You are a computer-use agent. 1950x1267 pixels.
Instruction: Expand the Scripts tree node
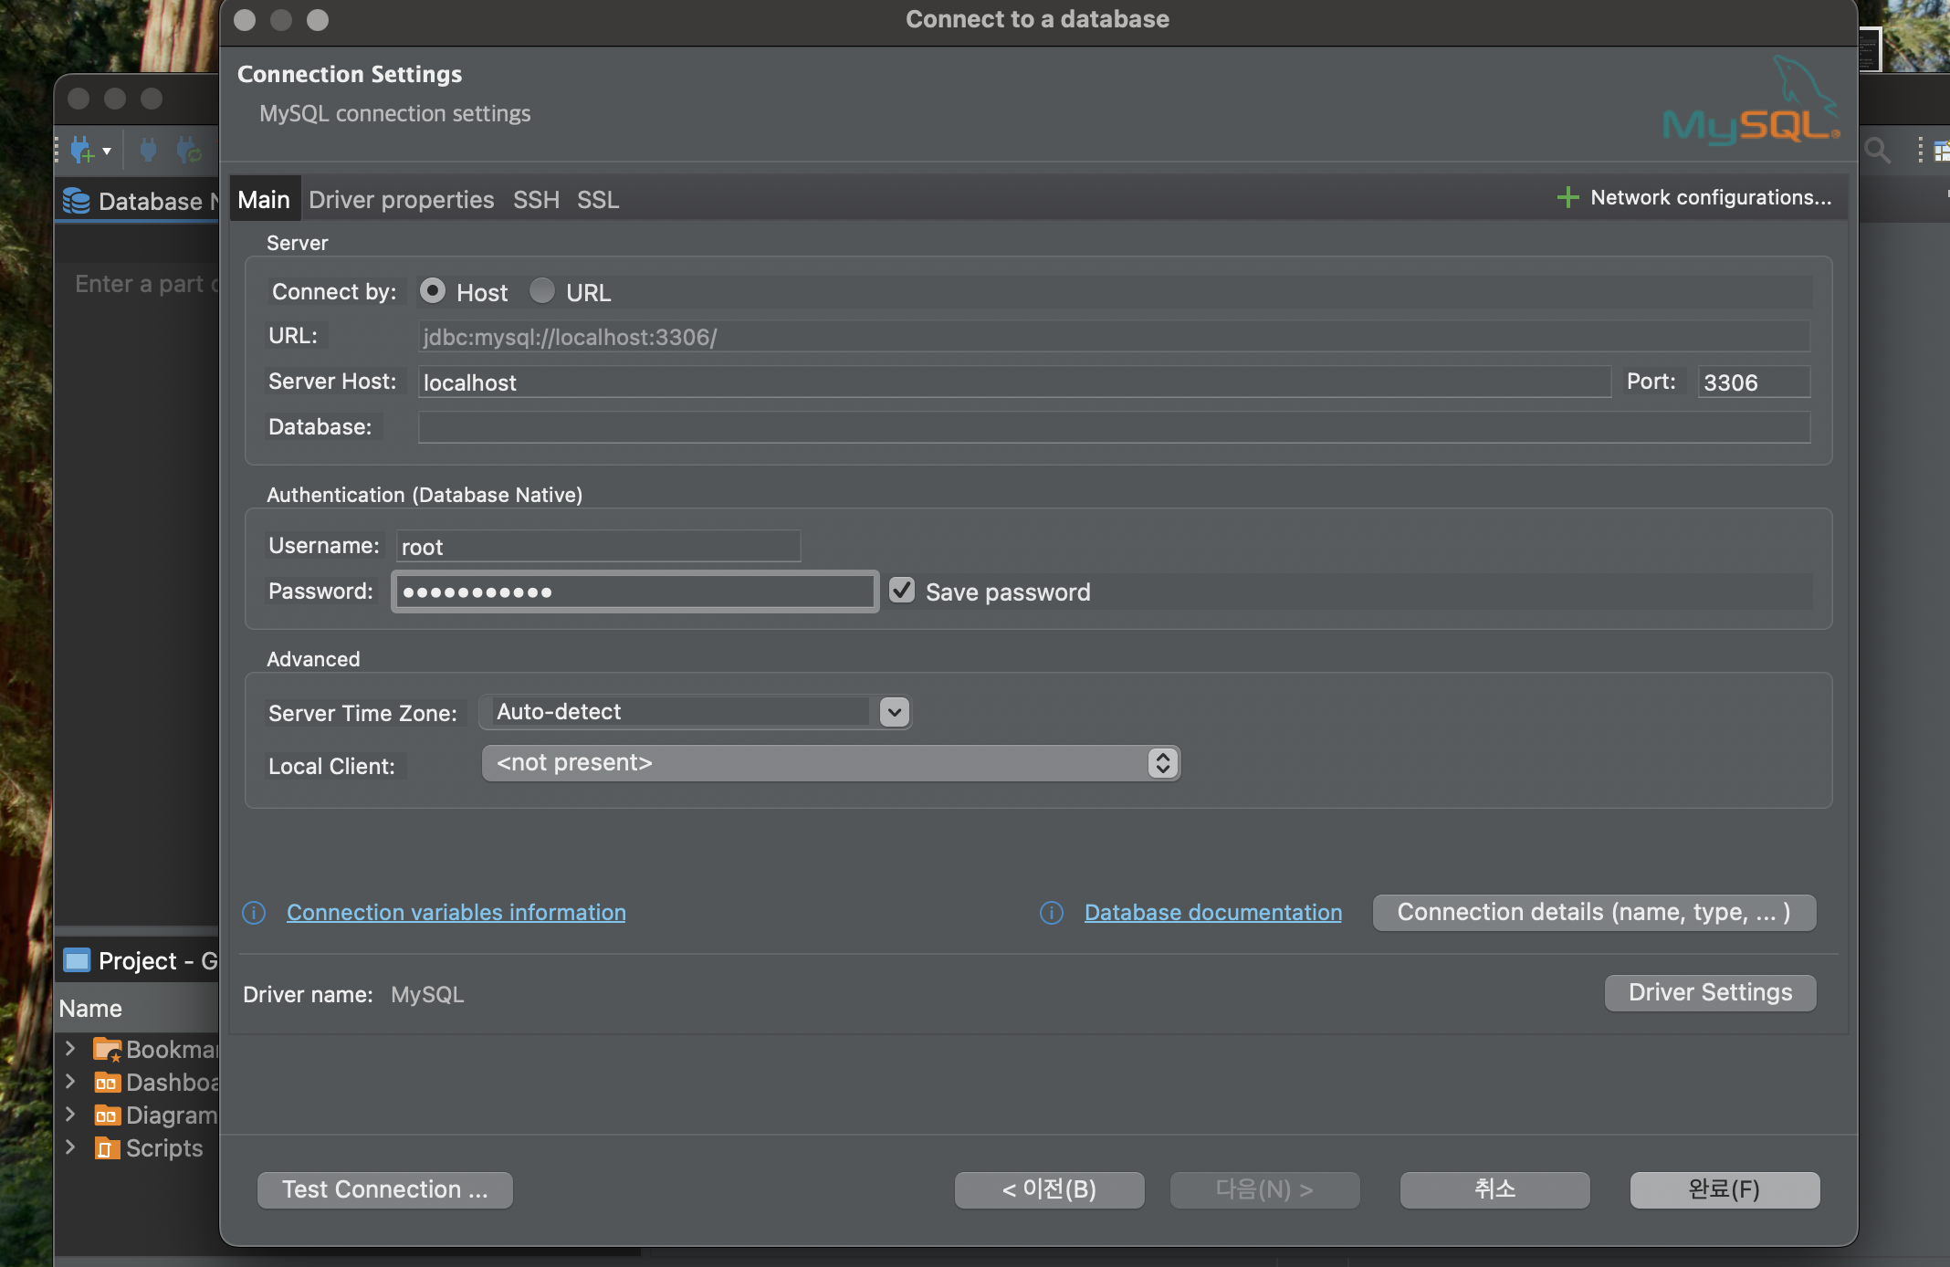(70, 1147)
